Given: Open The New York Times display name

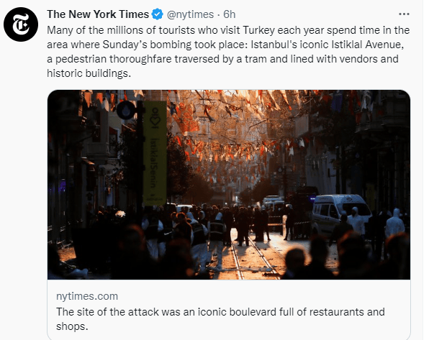Looking at the screenshot, I should pos(98,14).
